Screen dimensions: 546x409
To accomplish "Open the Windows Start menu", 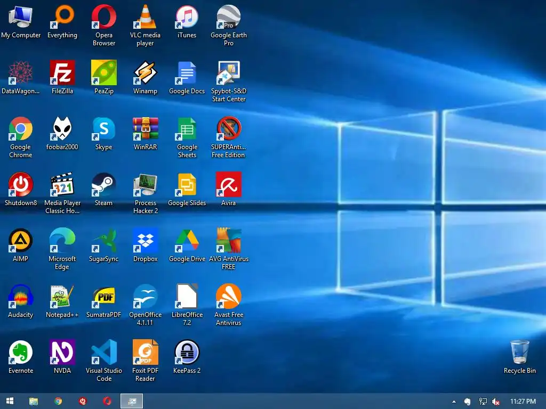I will 10,401.
